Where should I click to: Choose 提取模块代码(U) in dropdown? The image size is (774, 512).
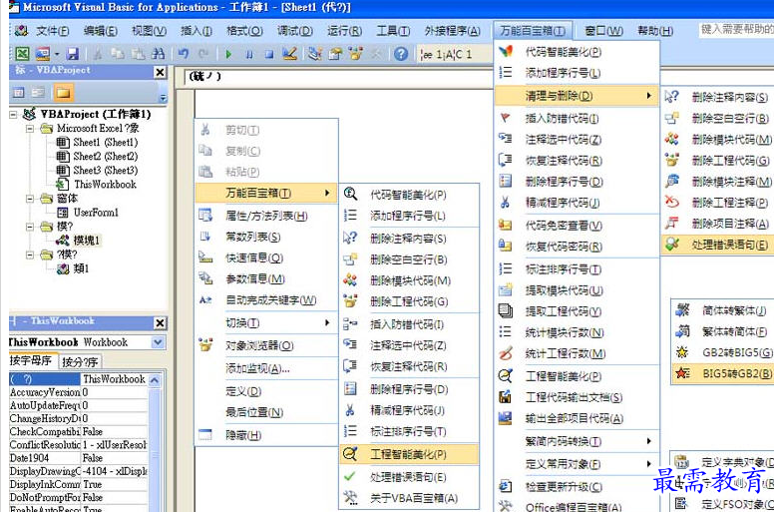tap(577, 290)
